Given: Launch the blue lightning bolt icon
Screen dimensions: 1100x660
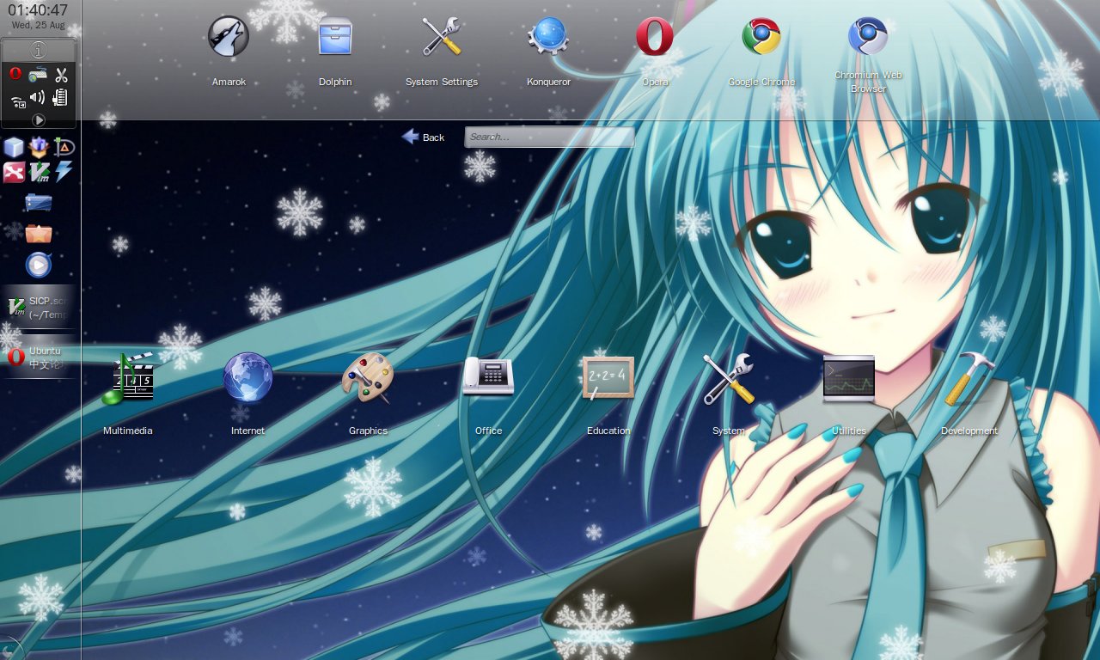Looking at the screenshot, I should click(x=64, y=172).
